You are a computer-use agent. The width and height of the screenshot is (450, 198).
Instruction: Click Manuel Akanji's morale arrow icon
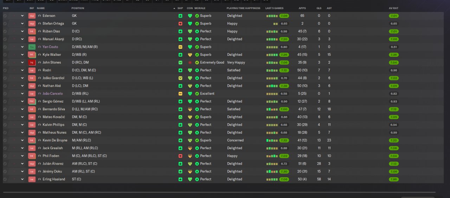point(197,39)
